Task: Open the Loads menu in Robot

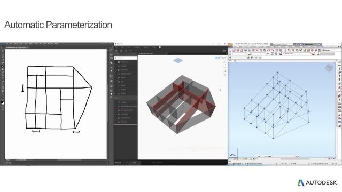Action: click(x=261, y=47)
